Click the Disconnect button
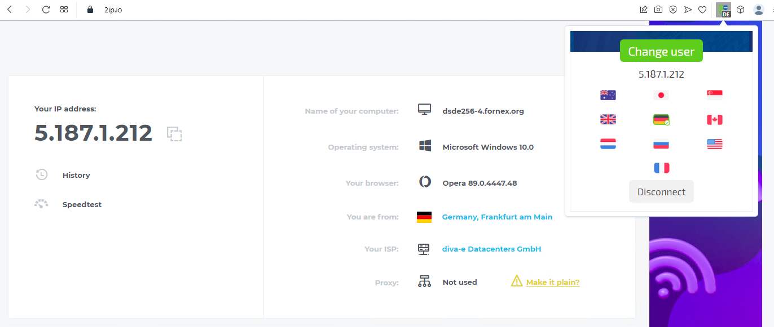This screenshot has height=327, width=774. [661, 192]
